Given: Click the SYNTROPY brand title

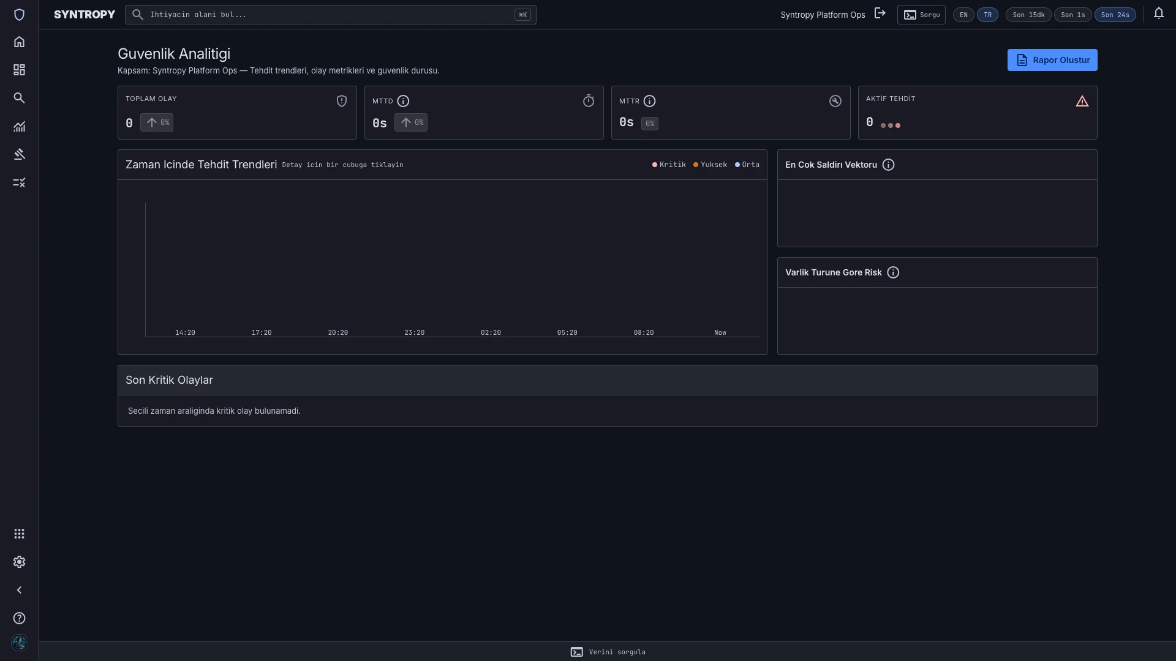Looking at the screenshot, I should (85, 15).
